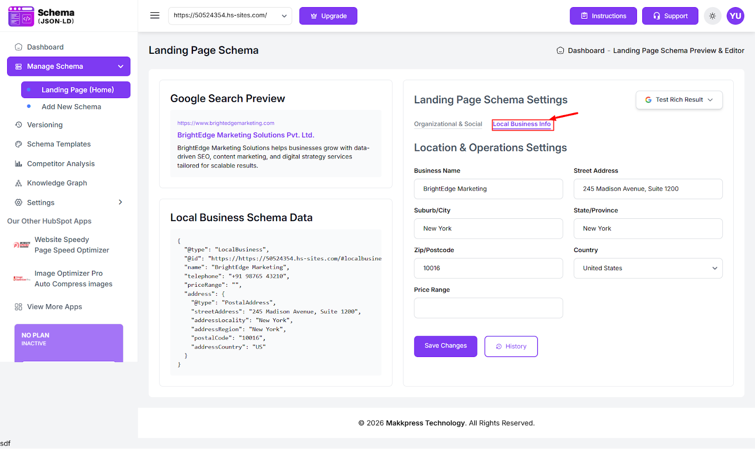
Task: Click the Save Changes button
Action: click(445, 346)
